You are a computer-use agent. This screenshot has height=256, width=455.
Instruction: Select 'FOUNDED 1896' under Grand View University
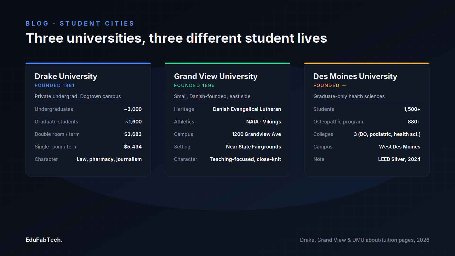pyautogui.click(x=194, y=85)
